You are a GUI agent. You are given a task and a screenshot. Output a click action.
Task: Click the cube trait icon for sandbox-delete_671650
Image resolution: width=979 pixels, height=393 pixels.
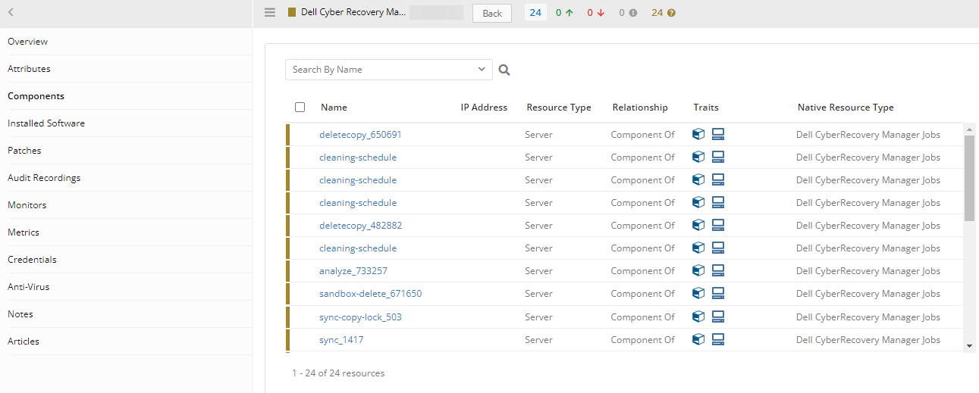[698, 294]
